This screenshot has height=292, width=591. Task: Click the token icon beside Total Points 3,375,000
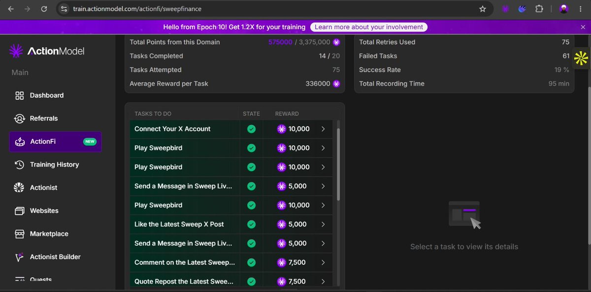[336, 42]
